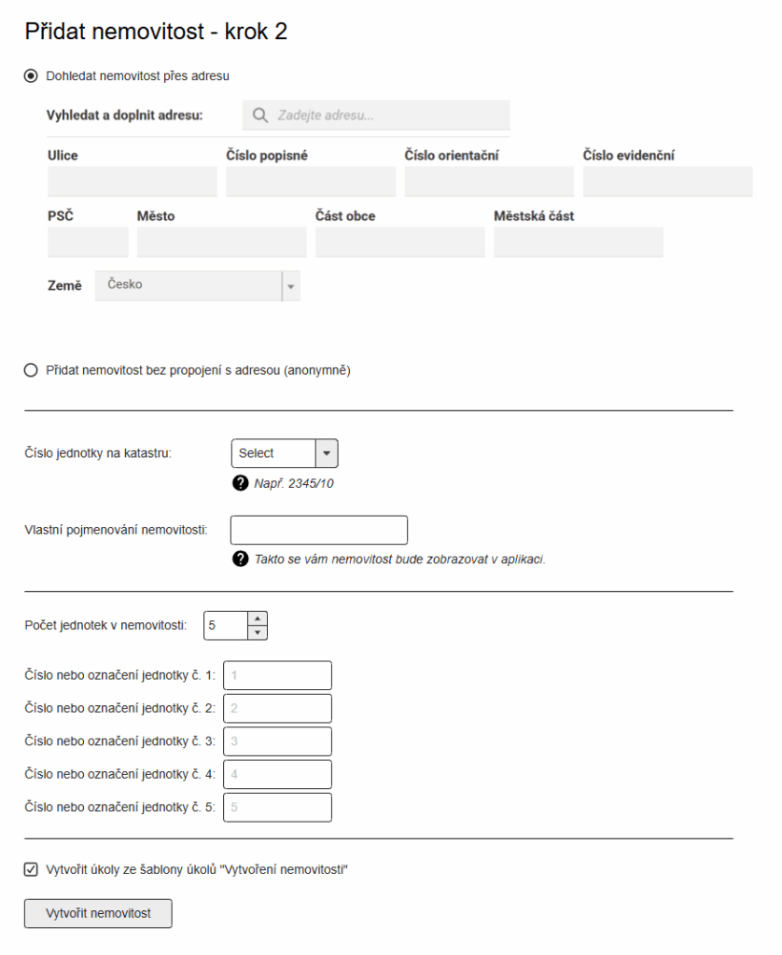The width and height of the screenshot is (782, 955).
Task: Click the magnifier icon in address search
Action: pyautogui.click(x=260, y=115)
